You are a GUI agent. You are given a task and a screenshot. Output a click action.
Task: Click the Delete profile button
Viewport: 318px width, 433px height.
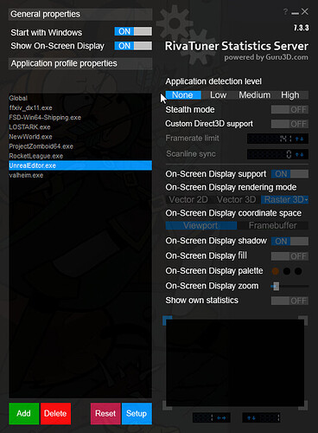point(55,413)
